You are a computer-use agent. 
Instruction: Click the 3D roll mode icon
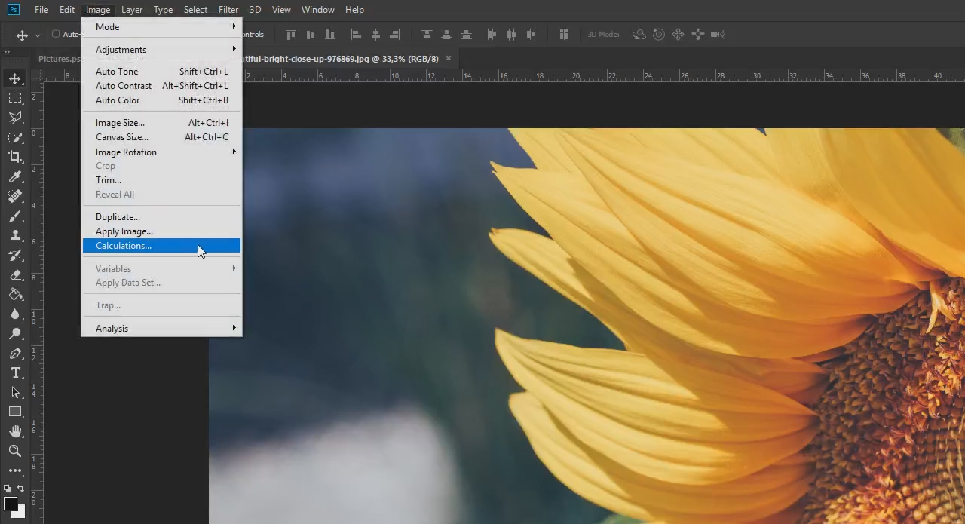659,35
